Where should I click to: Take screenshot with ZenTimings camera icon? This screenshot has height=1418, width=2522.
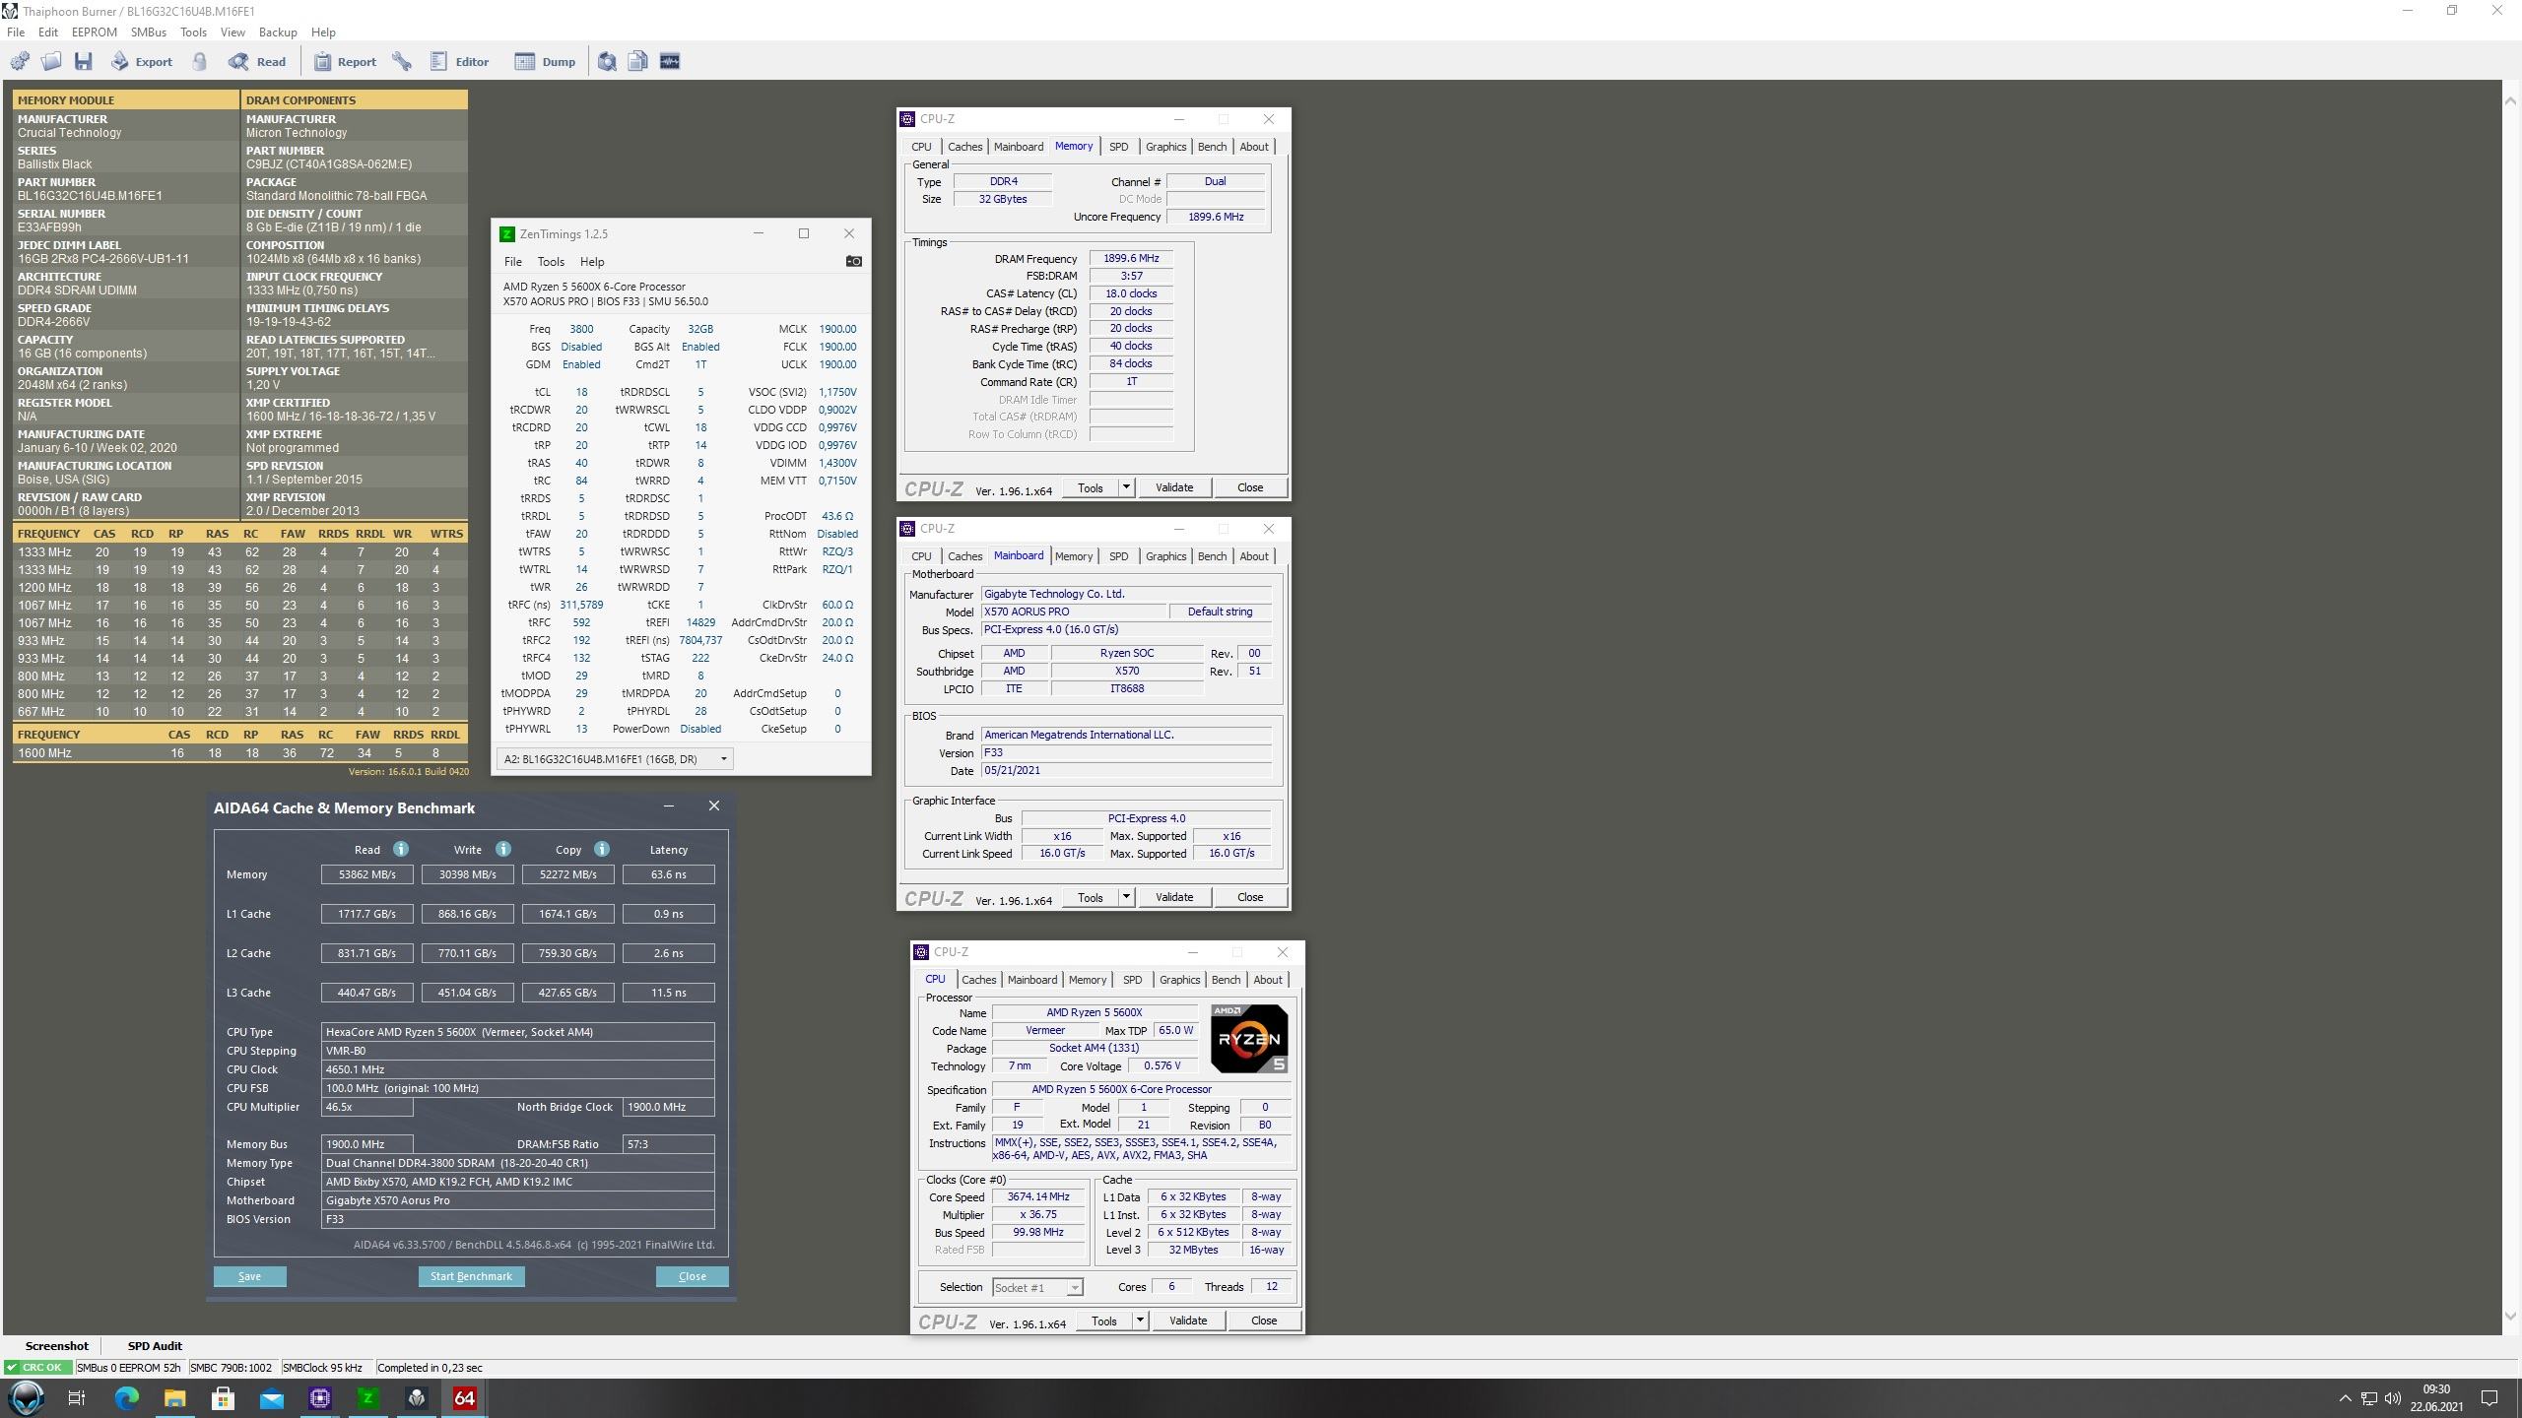(x=854, y=262)
